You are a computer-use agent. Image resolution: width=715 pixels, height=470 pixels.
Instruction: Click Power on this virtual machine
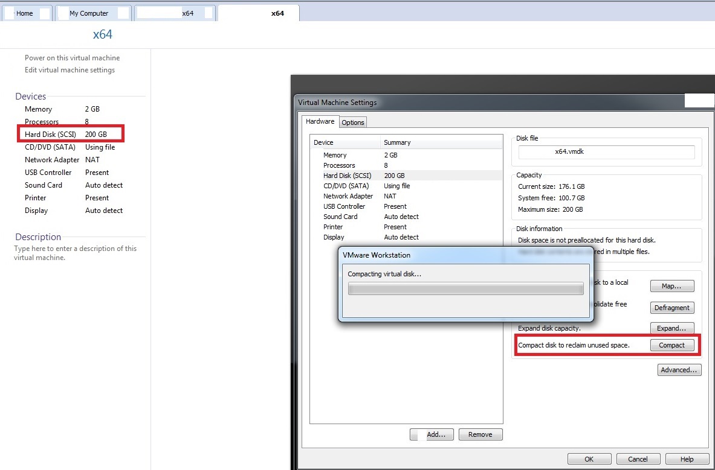coord(72,58)
